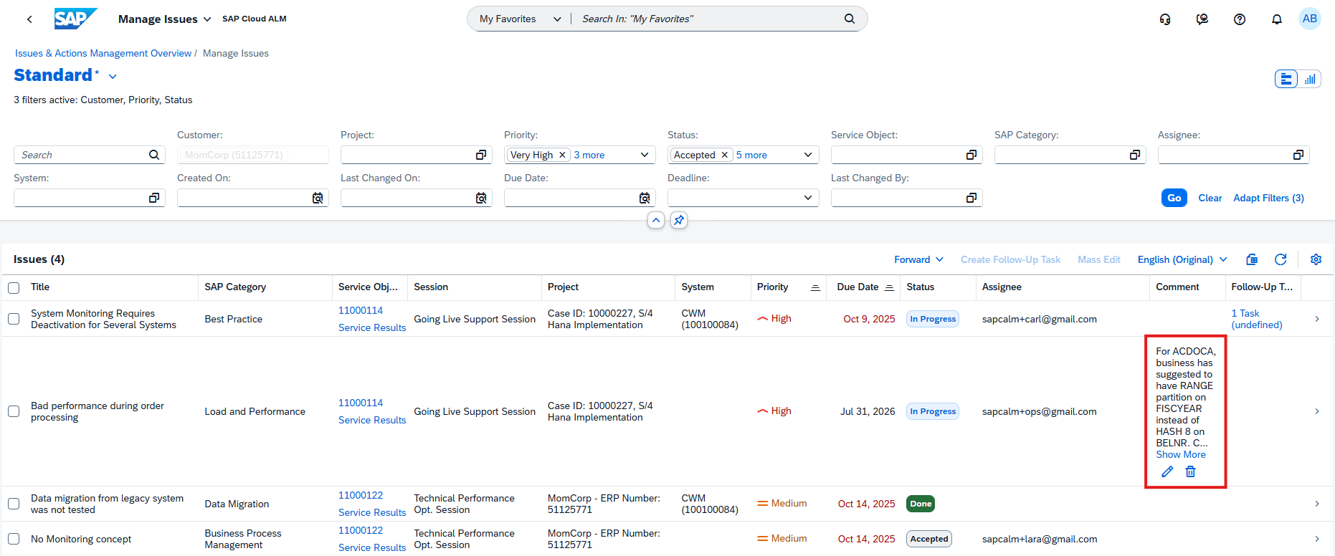The height and width of the screenshot is (556, 1335).
Task: Click the Go button
Action: pyautogui.click(x=1174, y=198)
